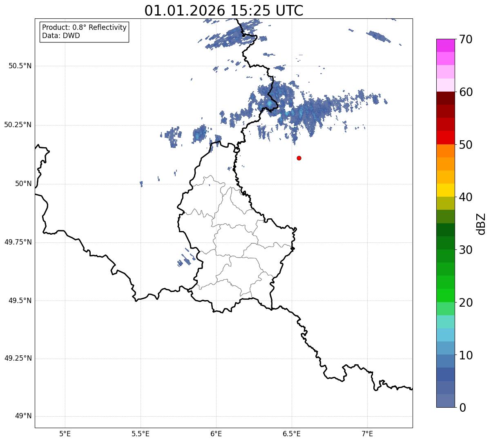Click the 49.25°N latitude label

coord(18,359)
